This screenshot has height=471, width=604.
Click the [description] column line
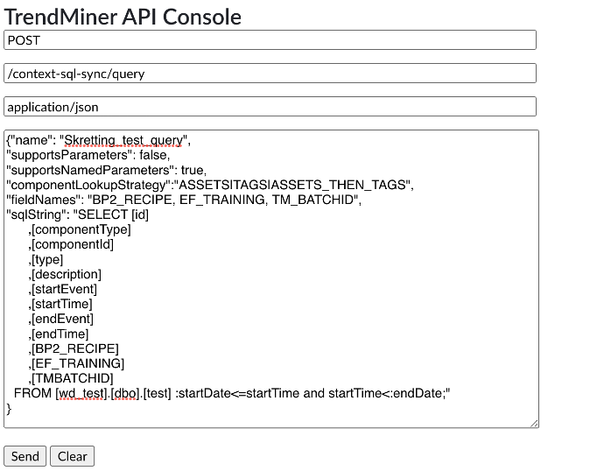pos(67,274)
